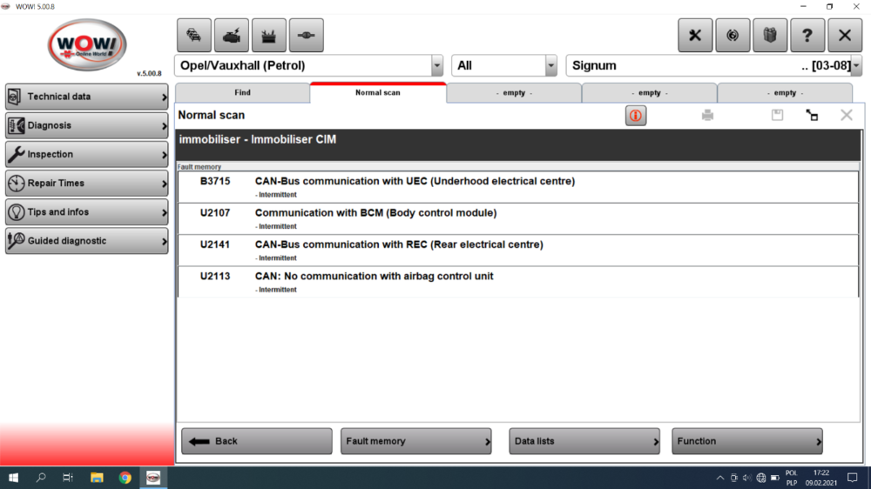Open Chrome from the Windows taskbar
871x489 pixels.
pyautogui.click(x=125, y=478)
